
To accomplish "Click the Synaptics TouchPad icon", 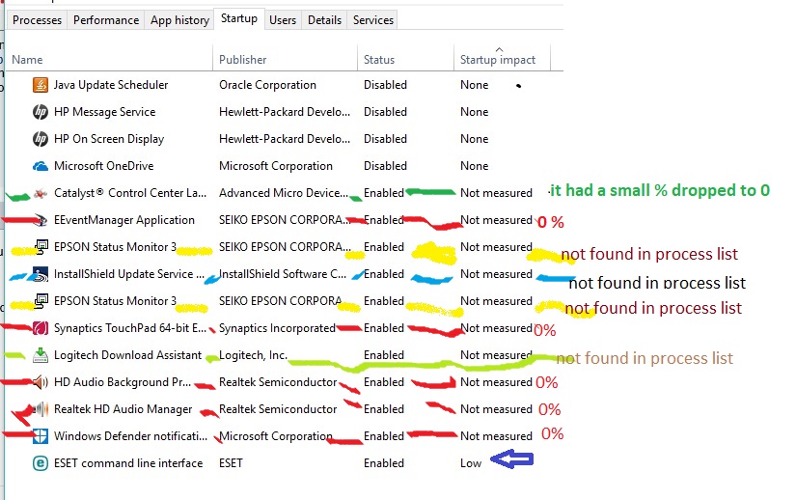I will pos(41,328).
